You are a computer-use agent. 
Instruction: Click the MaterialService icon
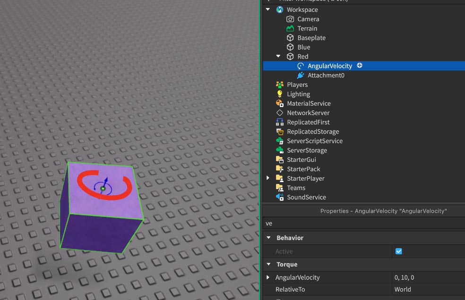(280, 103)
